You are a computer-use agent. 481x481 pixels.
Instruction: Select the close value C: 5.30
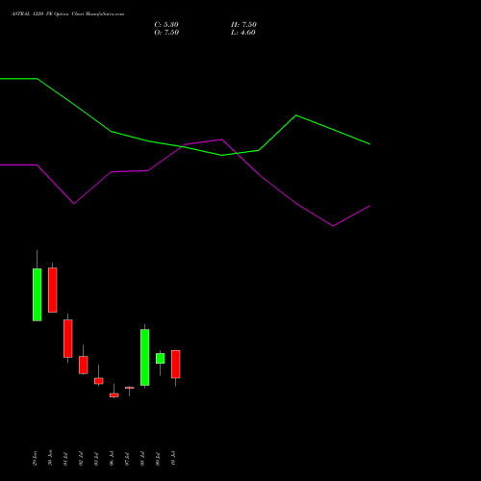pos(166,25)
